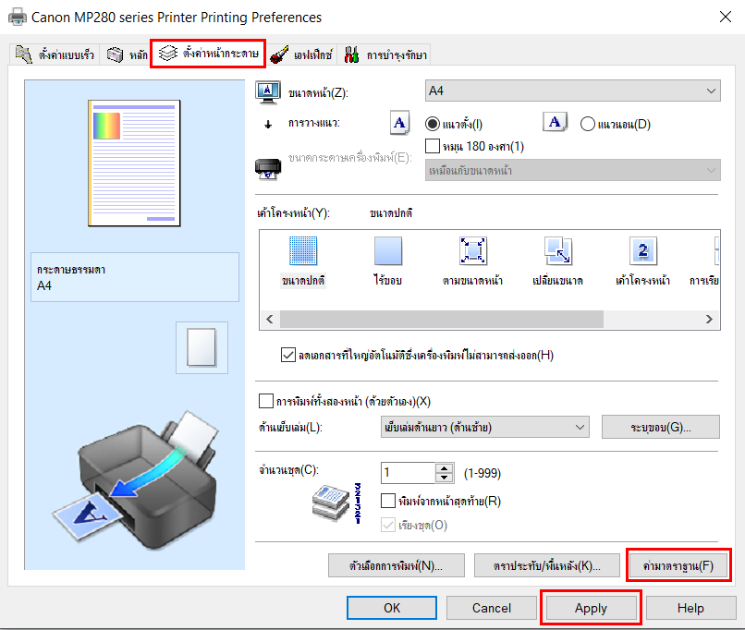745x630 pixels.
Task: Select Normal-size layout icon (ขนาดปกติ)
Action: [303, 250]
